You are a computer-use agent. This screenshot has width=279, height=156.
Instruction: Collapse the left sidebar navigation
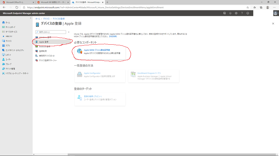tap(31, 18)
